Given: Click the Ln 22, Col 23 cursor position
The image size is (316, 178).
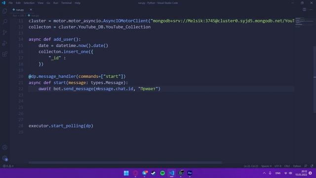Looking at the screenshot, I should click(x=251, y=166).
